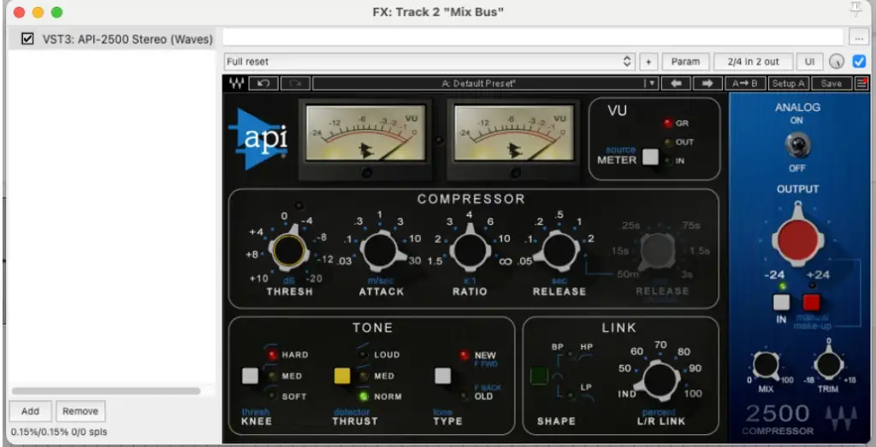Toggle the API-2500 Stereo plugin checkbox
876x447 pixels.
click(x=27, y=38)
